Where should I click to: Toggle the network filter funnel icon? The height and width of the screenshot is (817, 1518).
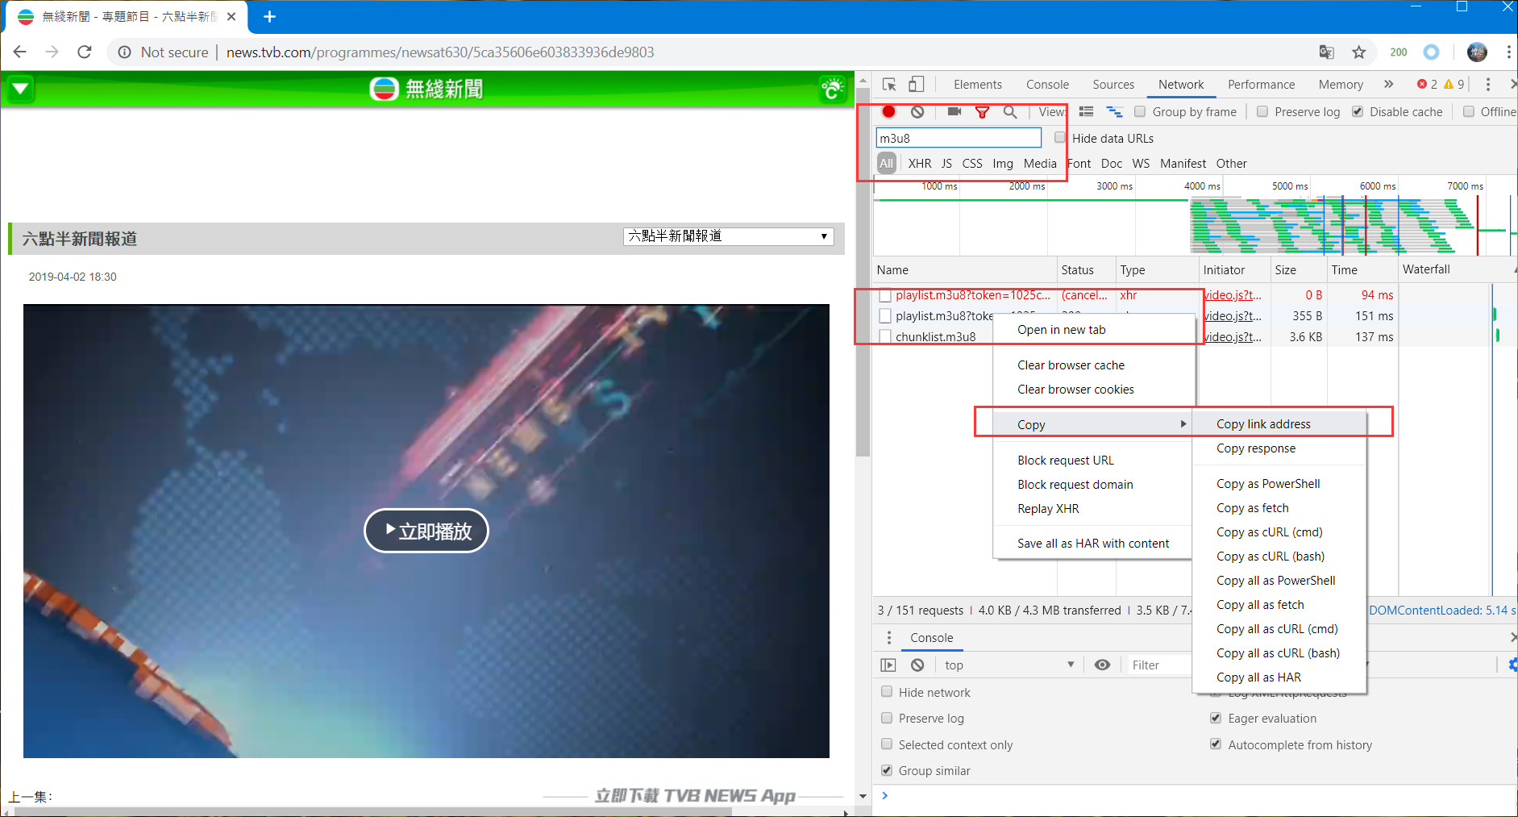(982, 112)
